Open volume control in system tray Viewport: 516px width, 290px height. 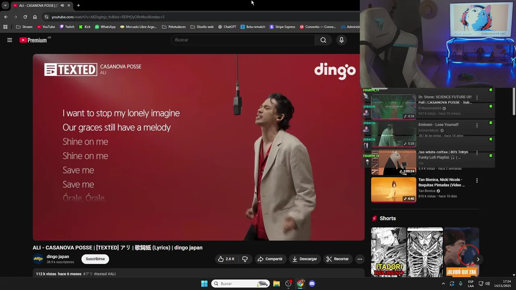[x=487, y=284]
